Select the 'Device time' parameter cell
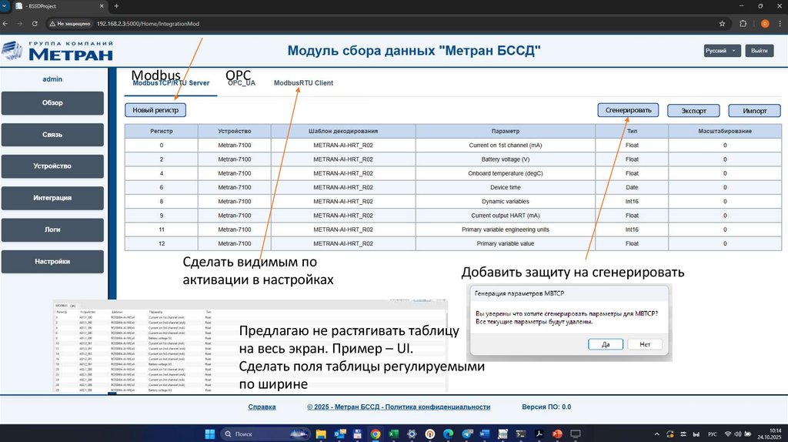 [505, 188]
